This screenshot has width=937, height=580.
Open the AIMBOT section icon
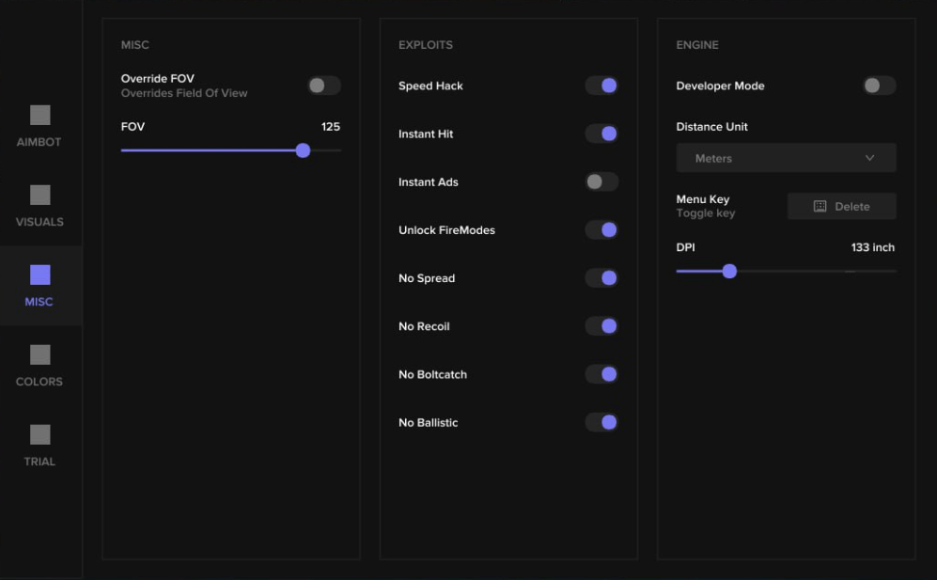tap(40, 115)
